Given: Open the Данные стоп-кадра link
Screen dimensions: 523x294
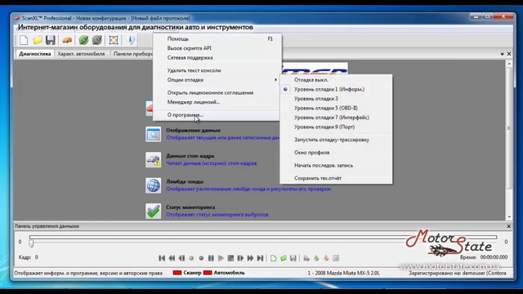Looking at the screenshot, I should [x=190, y=156].
